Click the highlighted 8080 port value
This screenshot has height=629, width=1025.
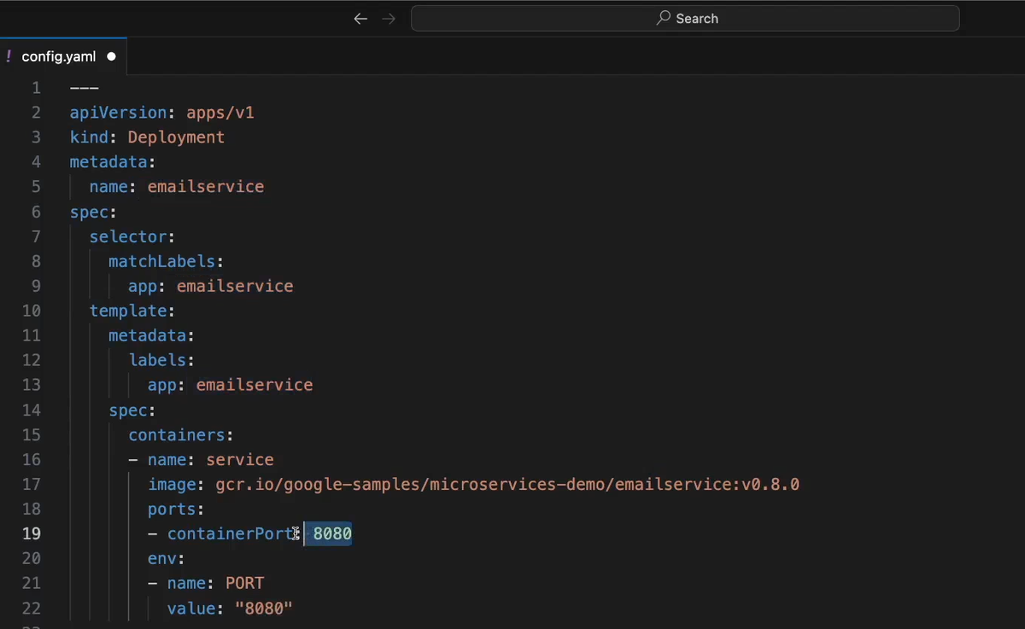(332, 533)
